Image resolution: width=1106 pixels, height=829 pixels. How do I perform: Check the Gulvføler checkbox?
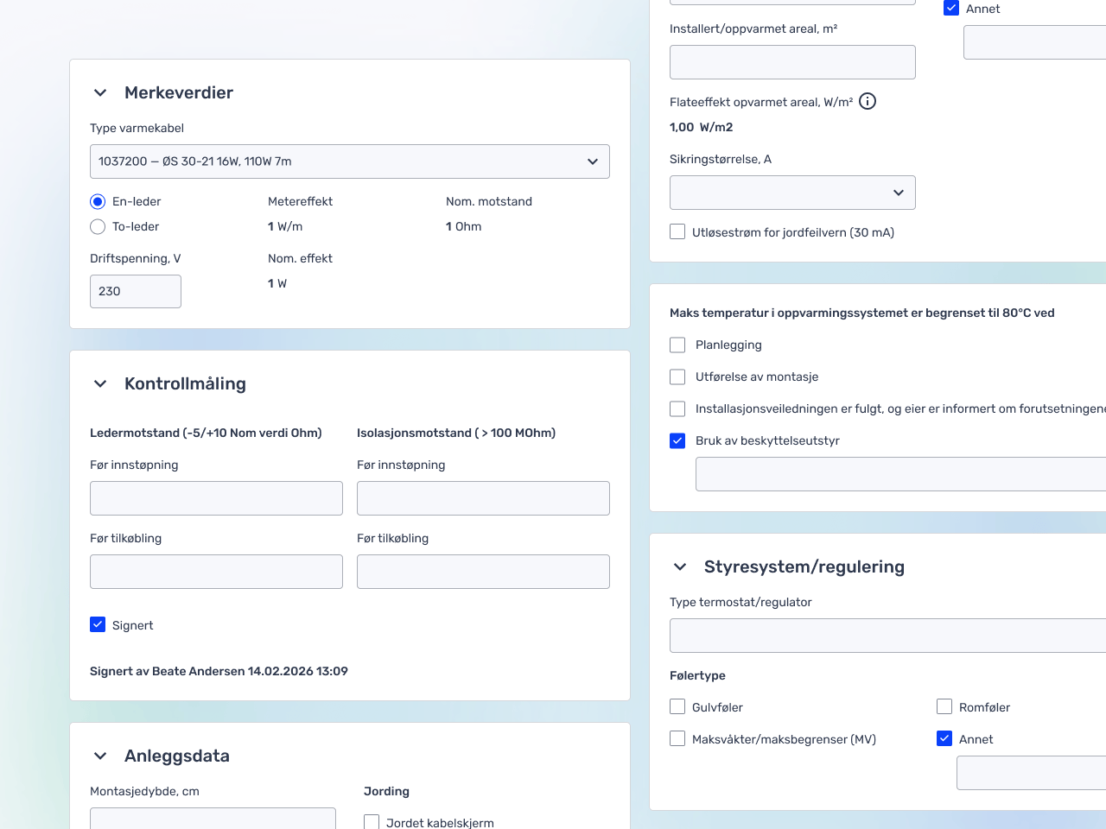click(x=677, y=706)
